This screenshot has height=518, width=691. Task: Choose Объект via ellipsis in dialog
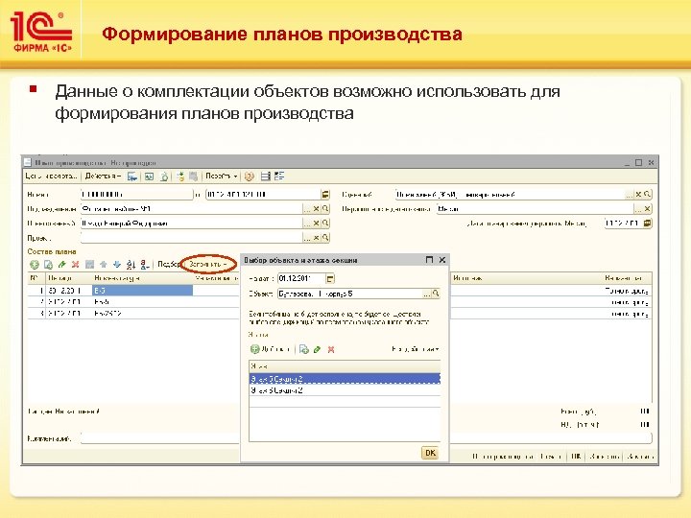[426, 294]
